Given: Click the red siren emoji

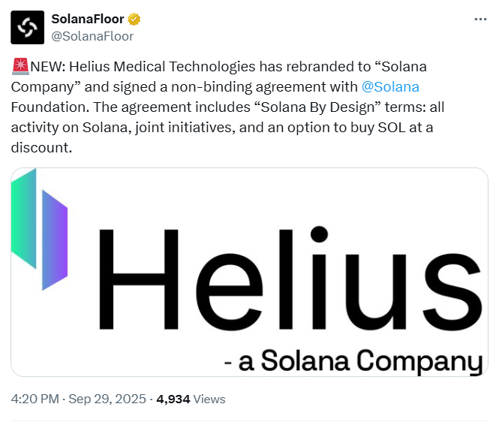Looking at the screenshot, I should [20, 66].
